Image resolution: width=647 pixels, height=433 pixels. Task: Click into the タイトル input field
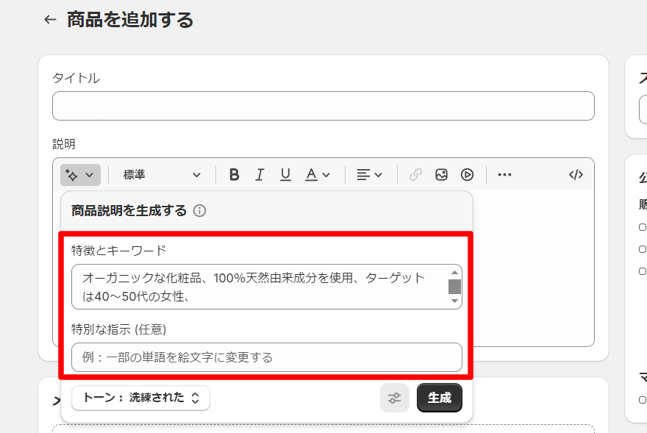pos(323,106)
